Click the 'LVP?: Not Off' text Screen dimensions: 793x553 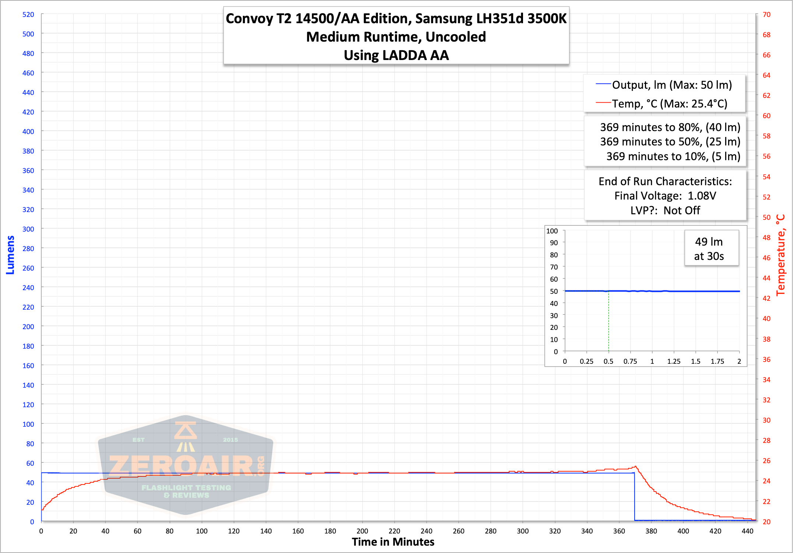pyautogui.click(x=665, y=210)
